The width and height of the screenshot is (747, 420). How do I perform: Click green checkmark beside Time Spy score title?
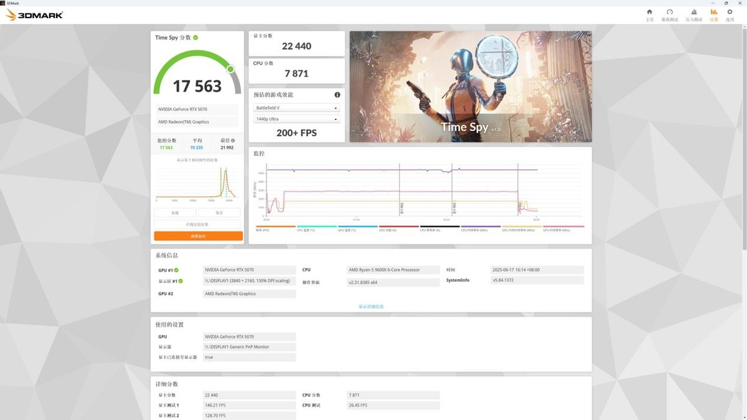pos(195,37)
